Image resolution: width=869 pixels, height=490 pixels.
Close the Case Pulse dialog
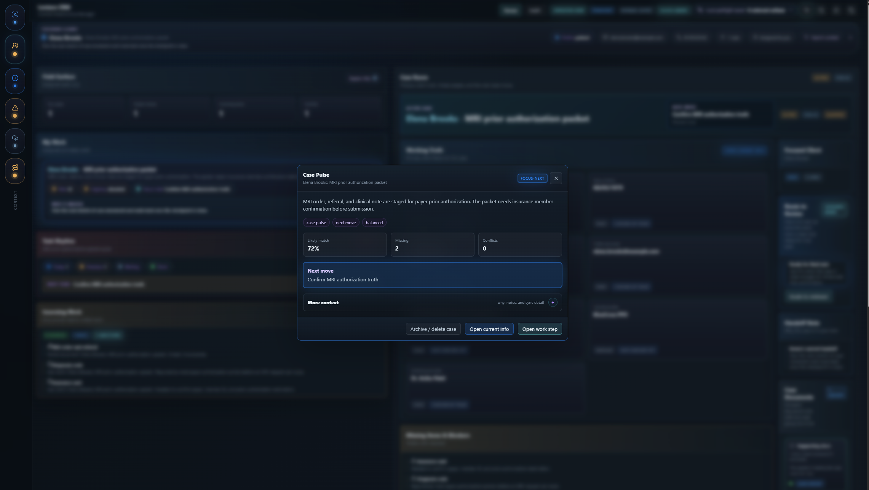(x=556, y=178)
